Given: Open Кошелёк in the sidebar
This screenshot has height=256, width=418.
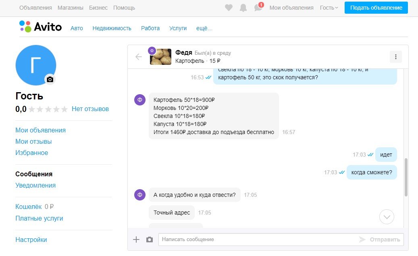Looking at the screenshot, I should tap(28, 206).
